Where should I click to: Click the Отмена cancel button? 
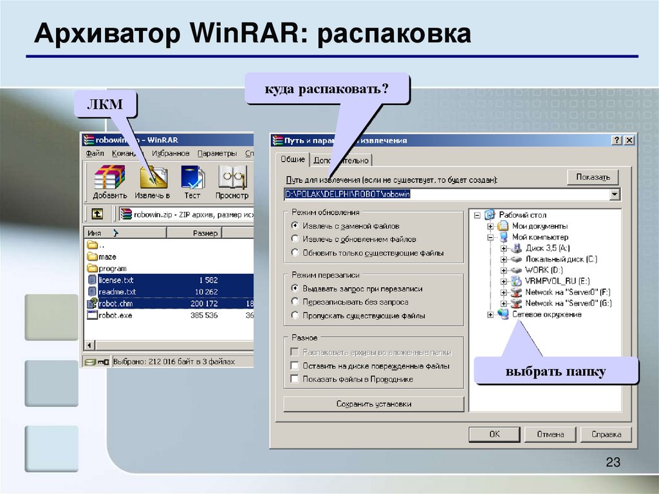point(550,434)
